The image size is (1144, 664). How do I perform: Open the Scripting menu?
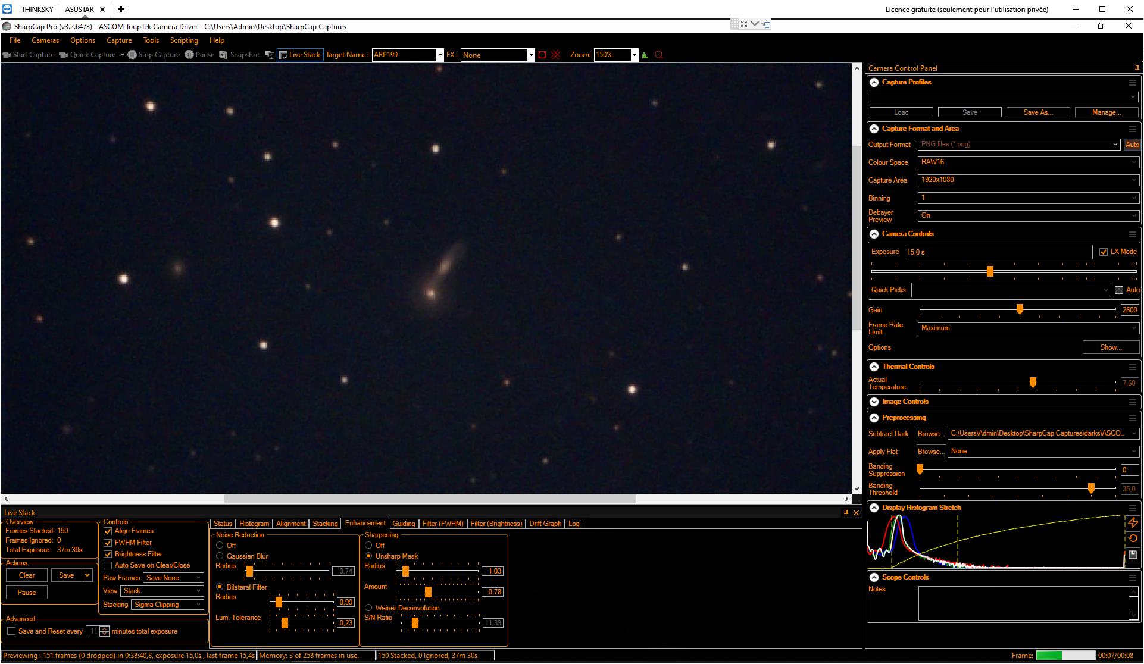click(x=184, y=40)
